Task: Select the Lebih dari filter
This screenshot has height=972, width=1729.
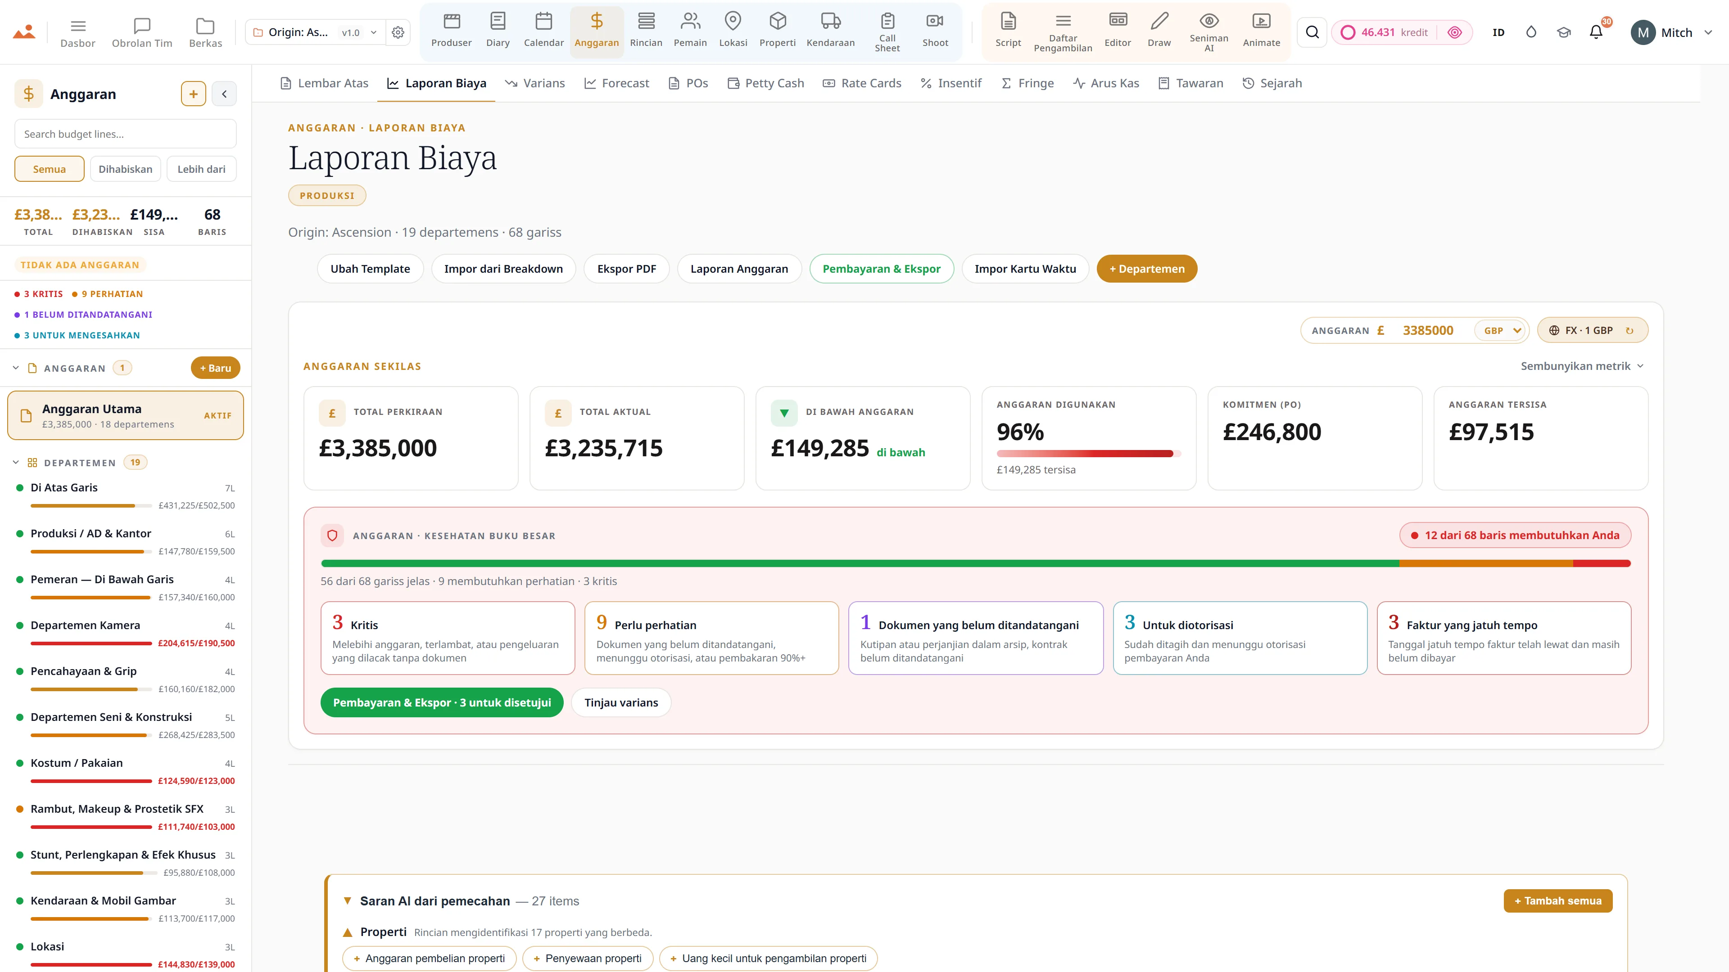Action: point(201,169)
